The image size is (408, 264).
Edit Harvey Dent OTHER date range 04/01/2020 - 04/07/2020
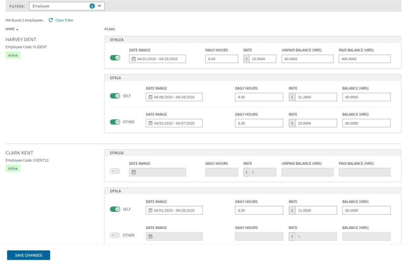point(174,123)
